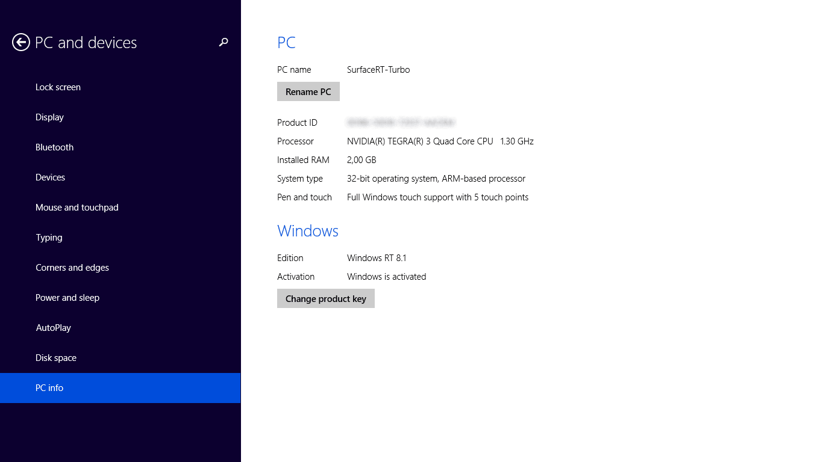Select Disk space in the sidebar
The width and height of the screenshot is (823, 462).
tap(55, 357)
